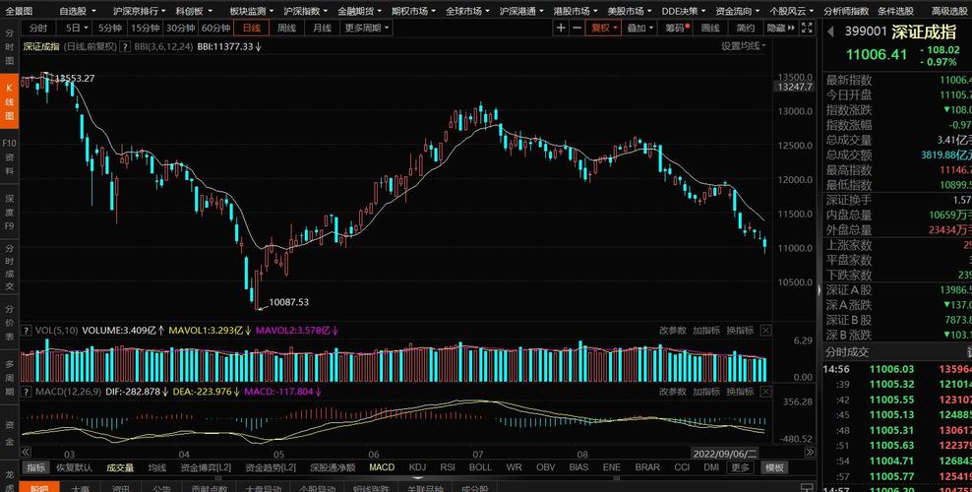The image size is (972, 492).
Task: Open F10 资料 in the left sidebar
Action: (x=9, y=156)
